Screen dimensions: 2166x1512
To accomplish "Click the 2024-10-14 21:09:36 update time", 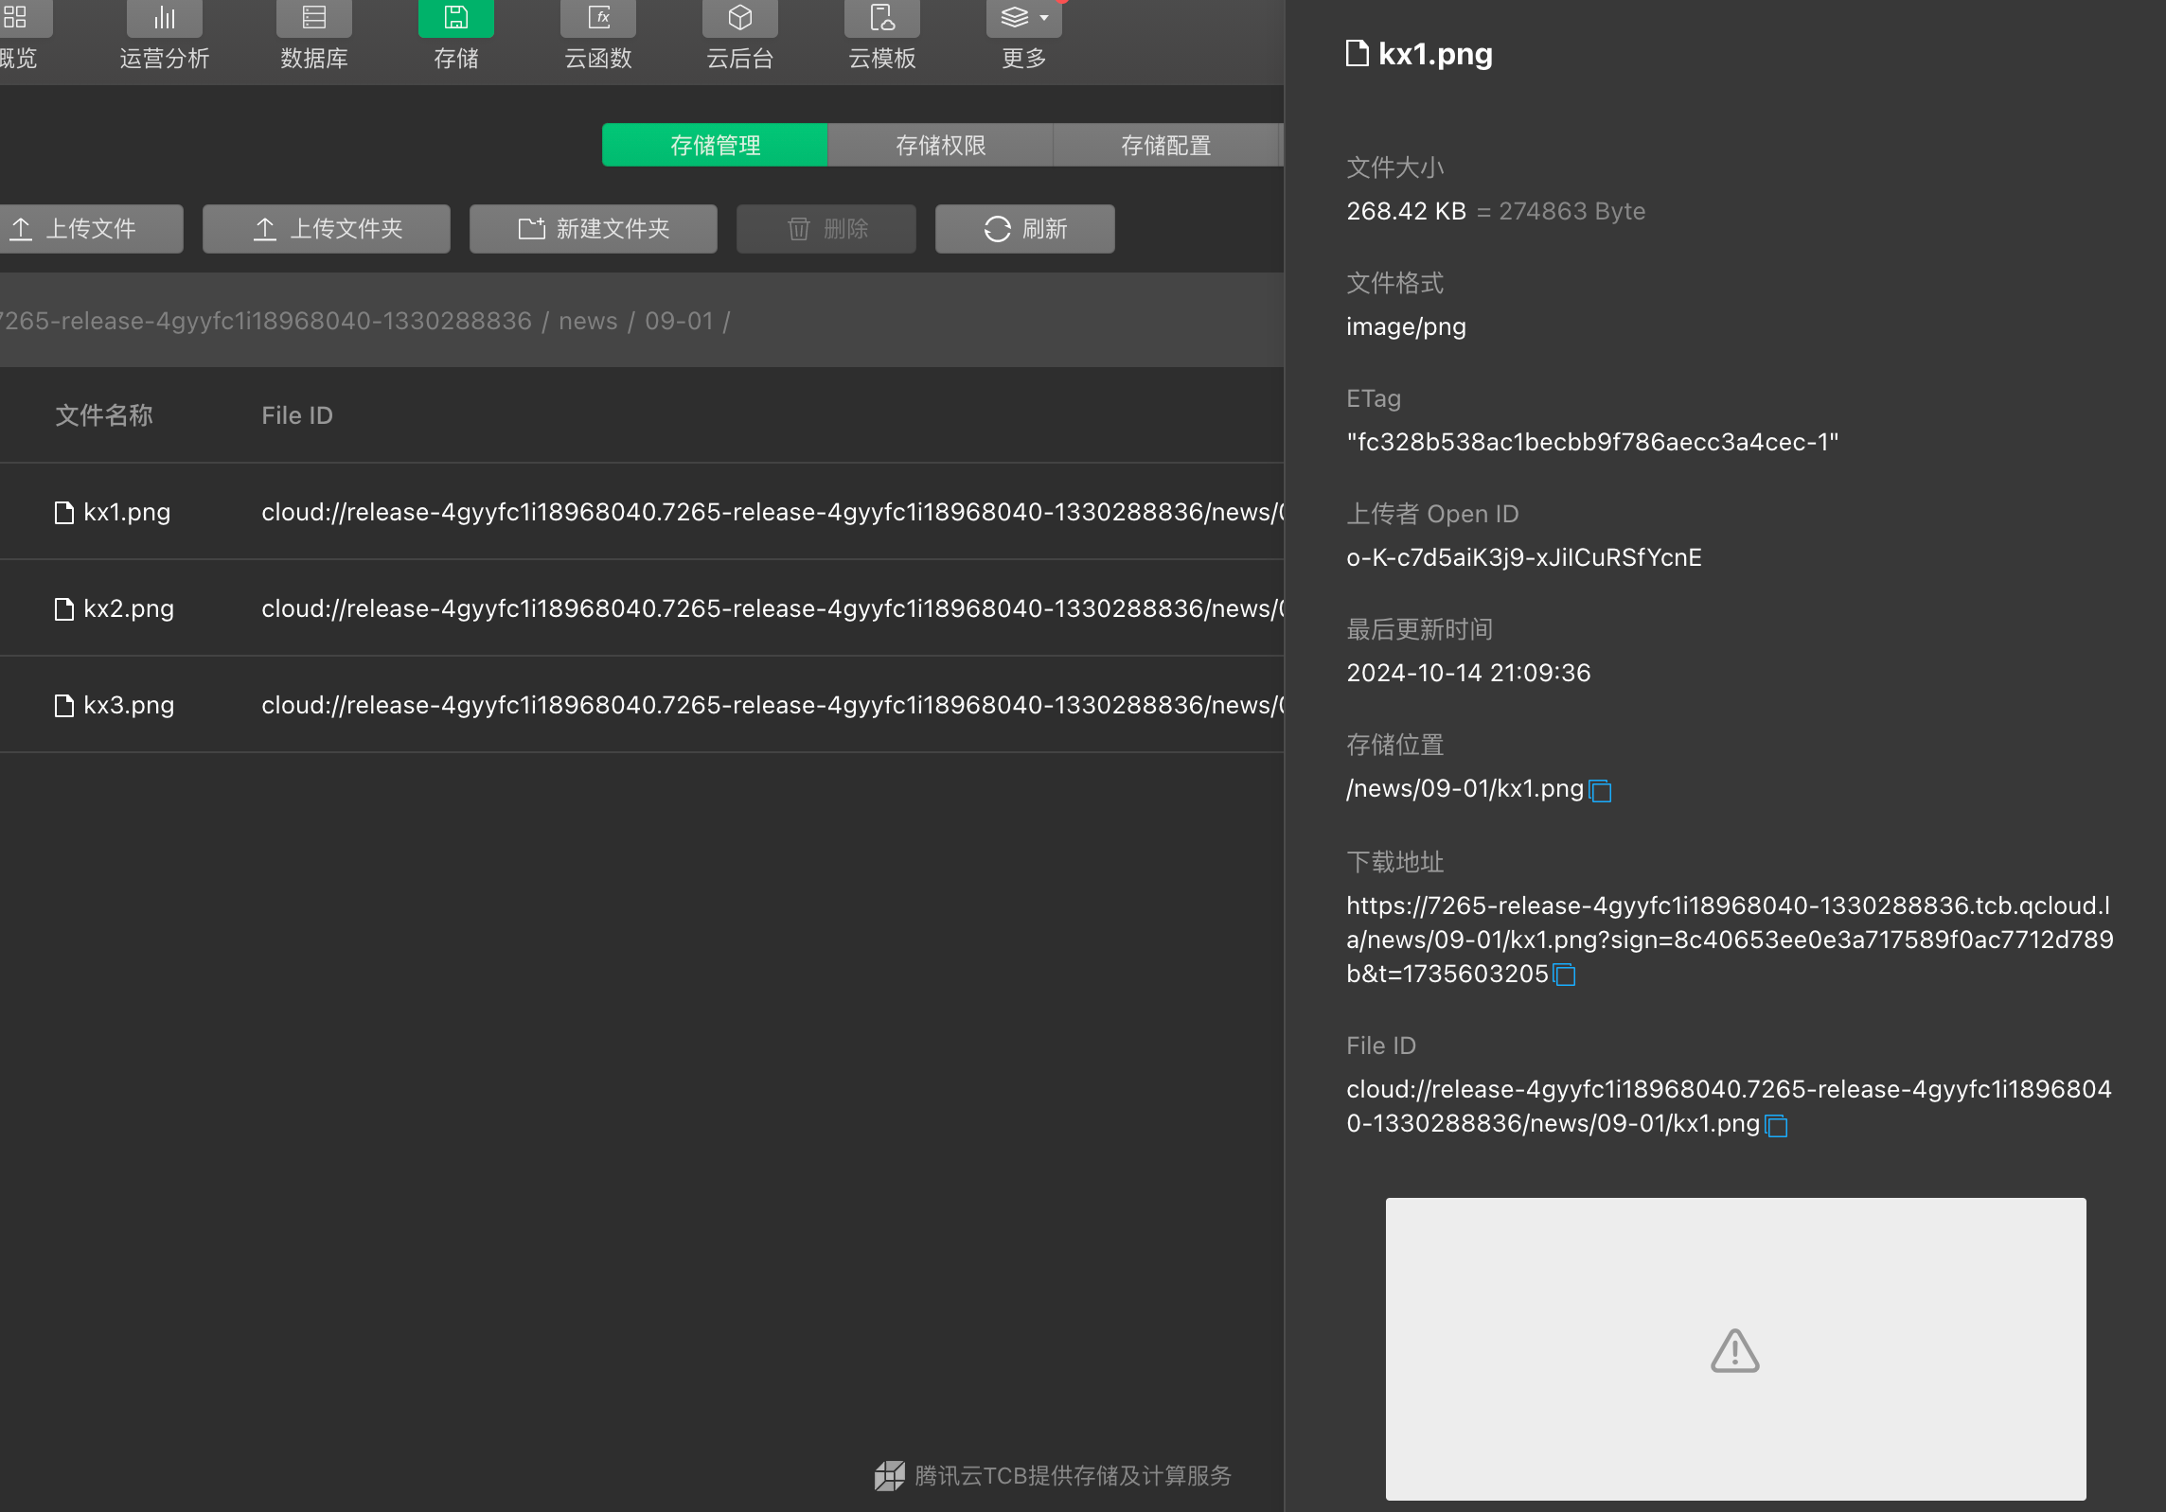I will (x=1468, y=673).
